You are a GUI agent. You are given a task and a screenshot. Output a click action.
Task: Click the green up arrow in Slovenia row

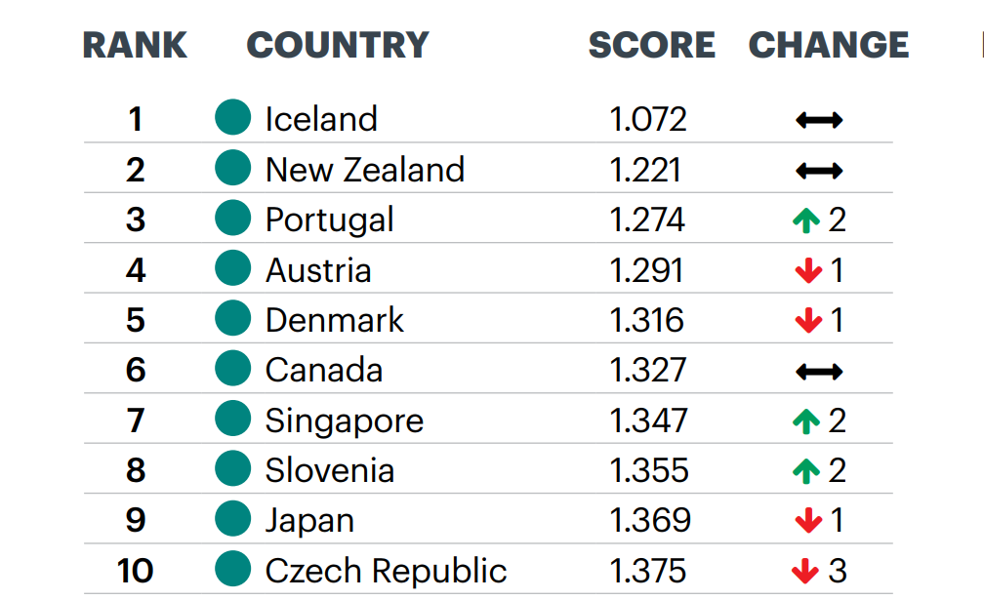(806, 471)
